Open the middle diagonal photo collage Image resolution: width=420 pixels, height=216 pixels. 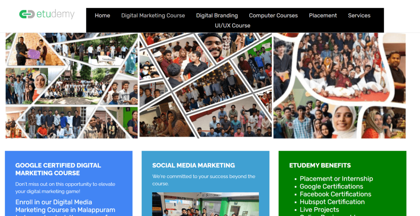pos(205,86)
